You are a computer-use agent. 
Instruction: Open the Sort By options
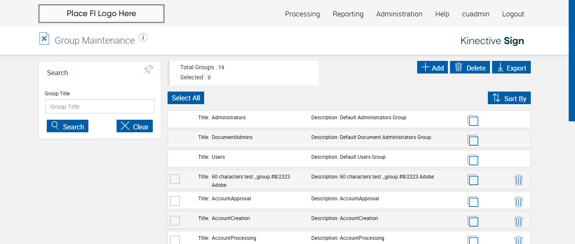click(x=509, y=98)
